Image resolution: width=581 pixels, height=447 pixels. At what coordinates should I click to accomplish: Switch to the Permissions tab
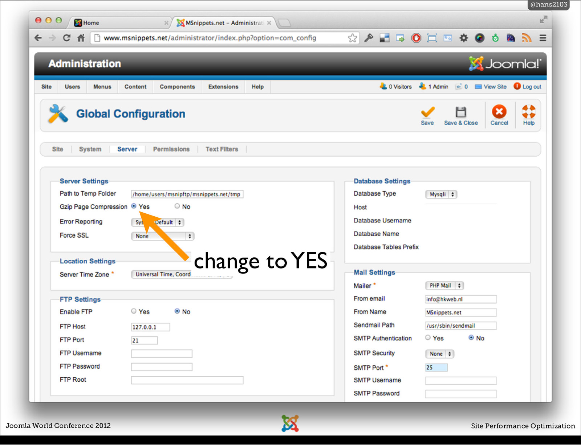pos(171,149)
